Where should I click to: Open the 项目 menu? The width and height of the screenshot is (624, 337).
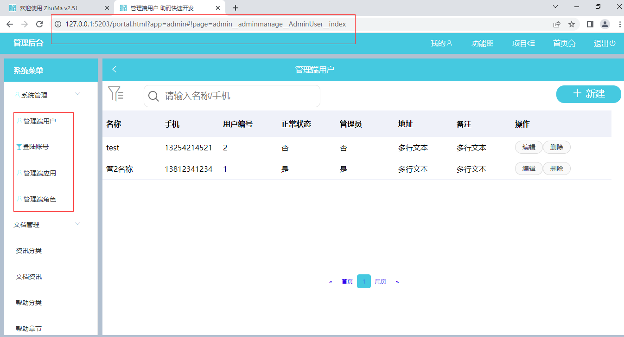pos(523,43)
